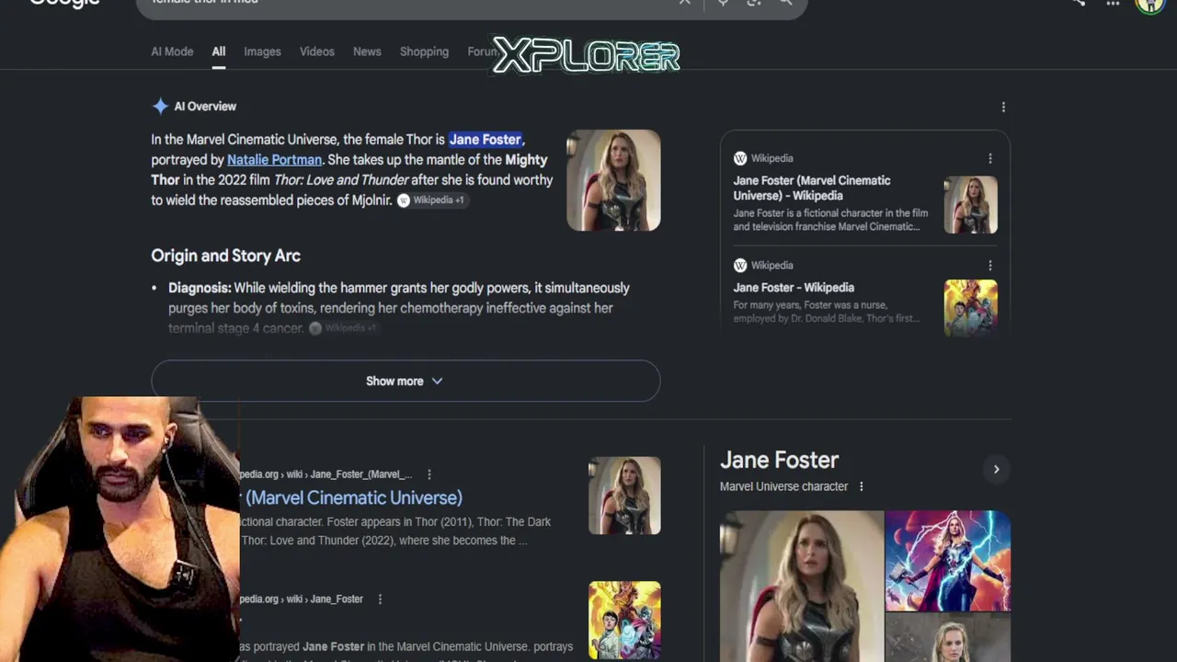Open options for Jane Foster - Wikipedia source card
1177x662 pixels.
(989, 266)
